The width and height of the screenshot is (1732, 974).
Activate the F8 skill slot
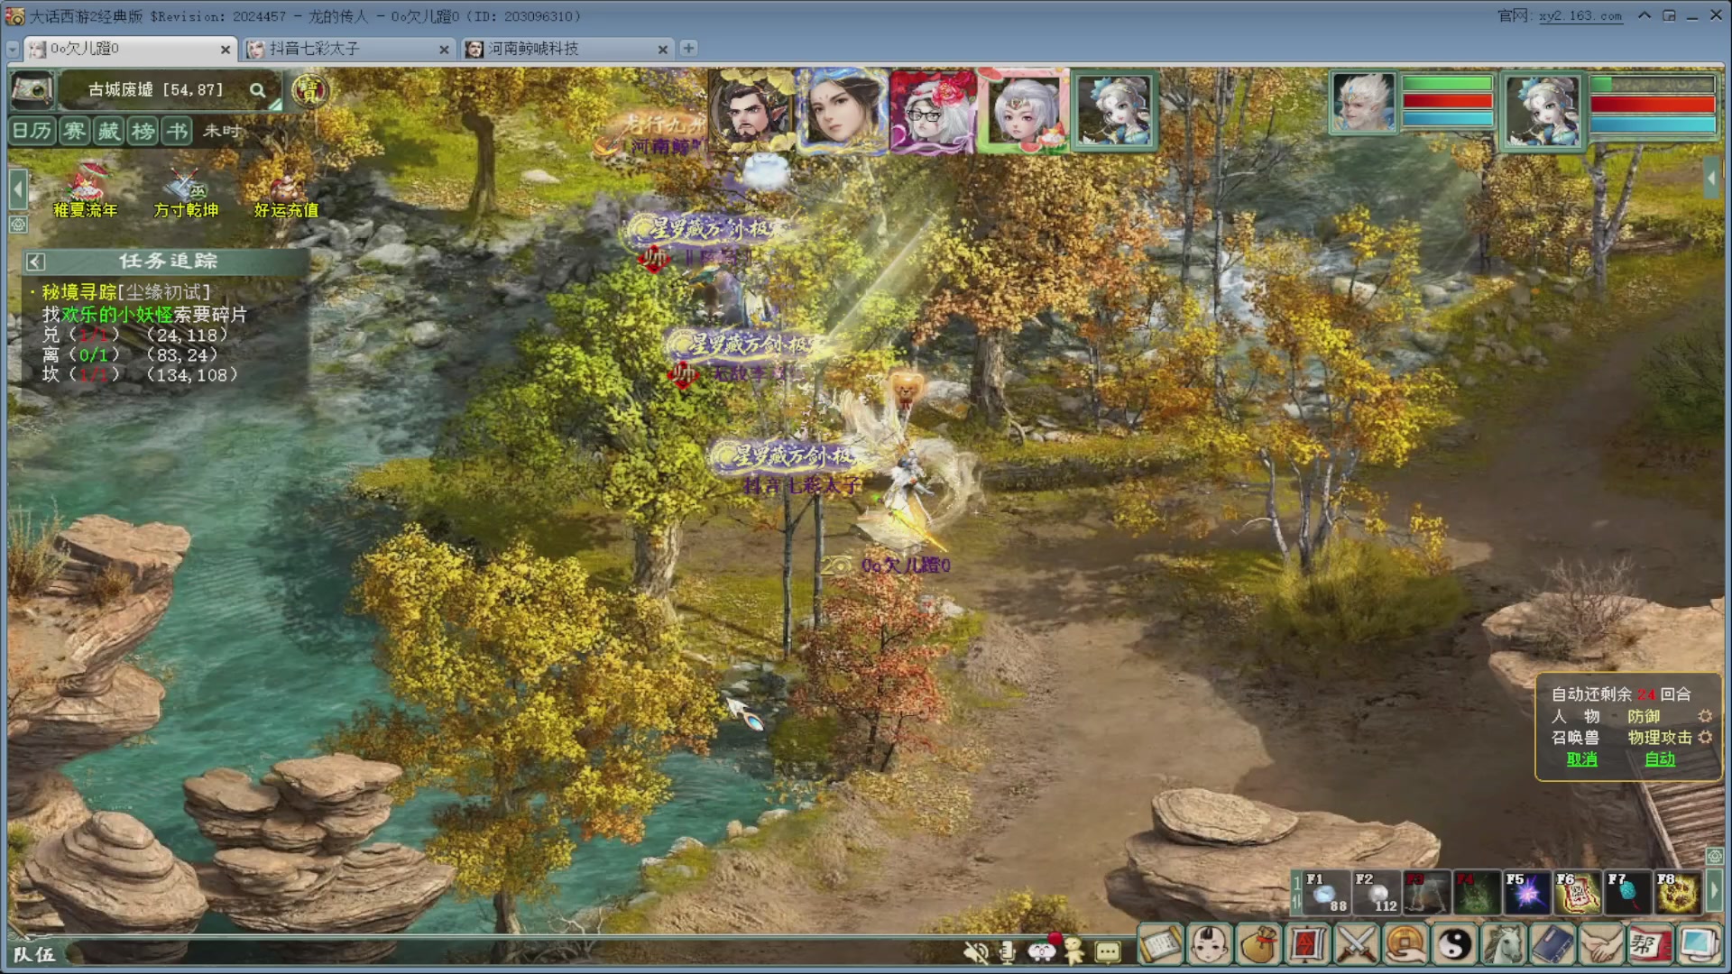coord(1678,893)
